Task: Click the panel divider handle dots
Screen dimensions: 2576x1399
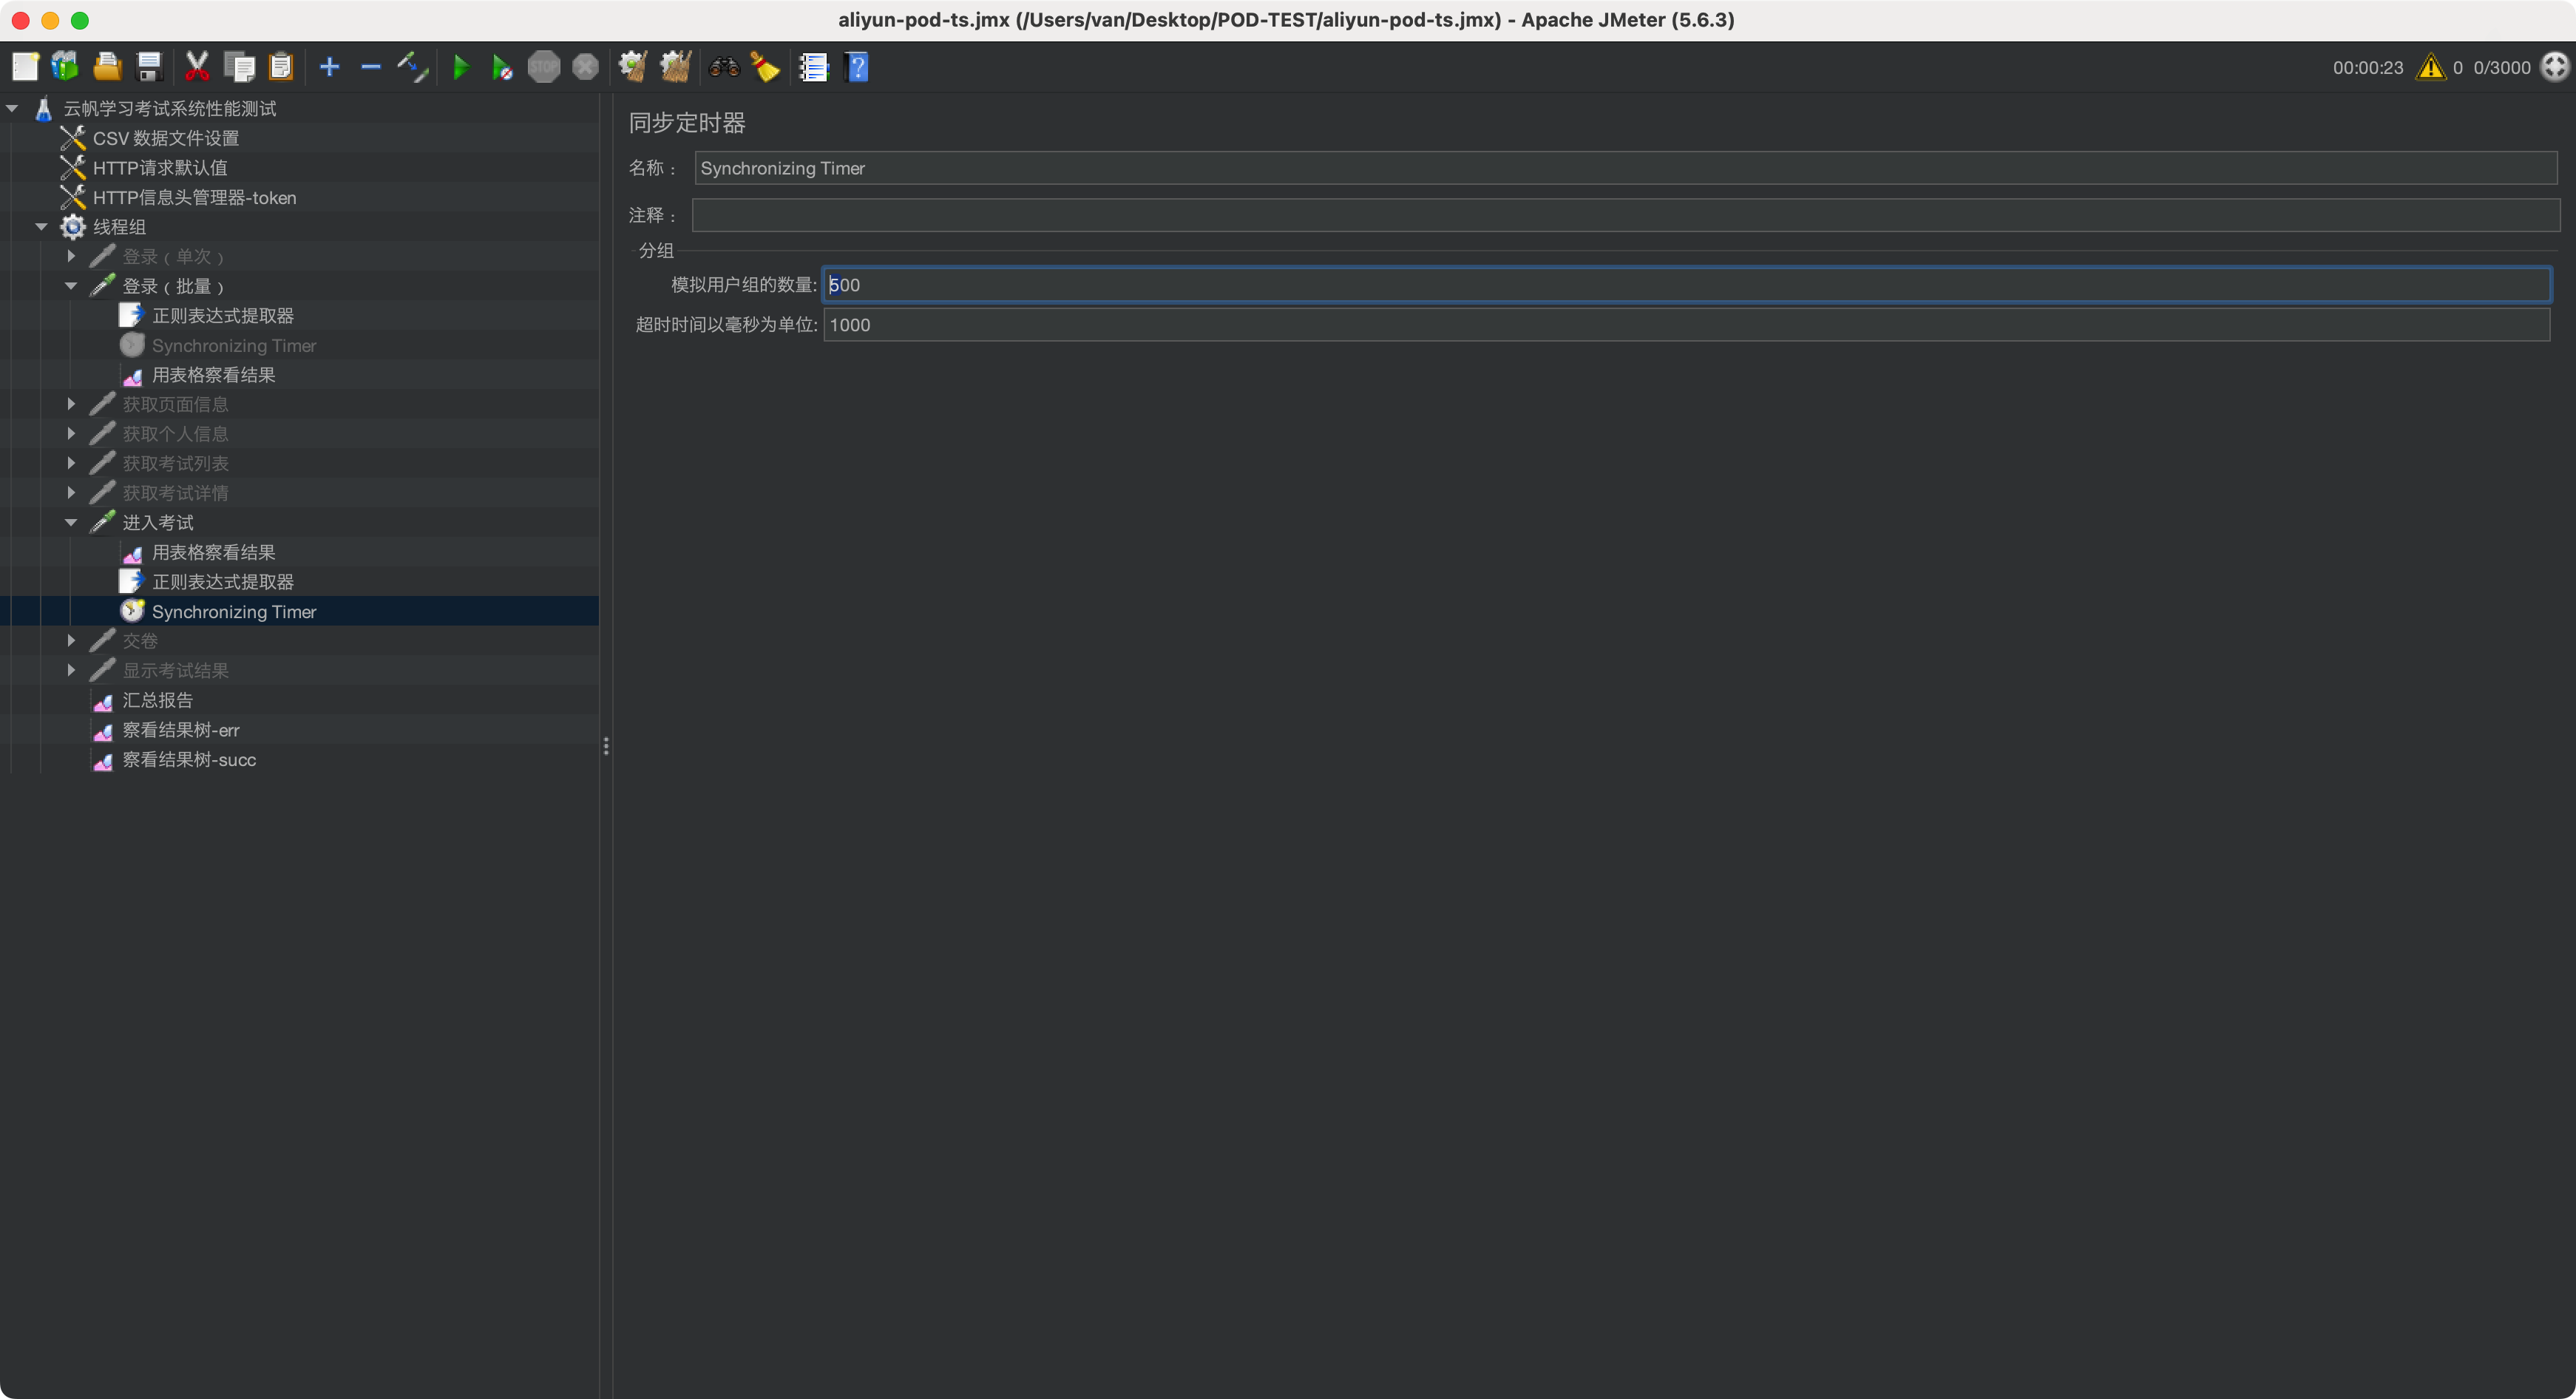Action: pyautogui.click(x=606, y=746)
